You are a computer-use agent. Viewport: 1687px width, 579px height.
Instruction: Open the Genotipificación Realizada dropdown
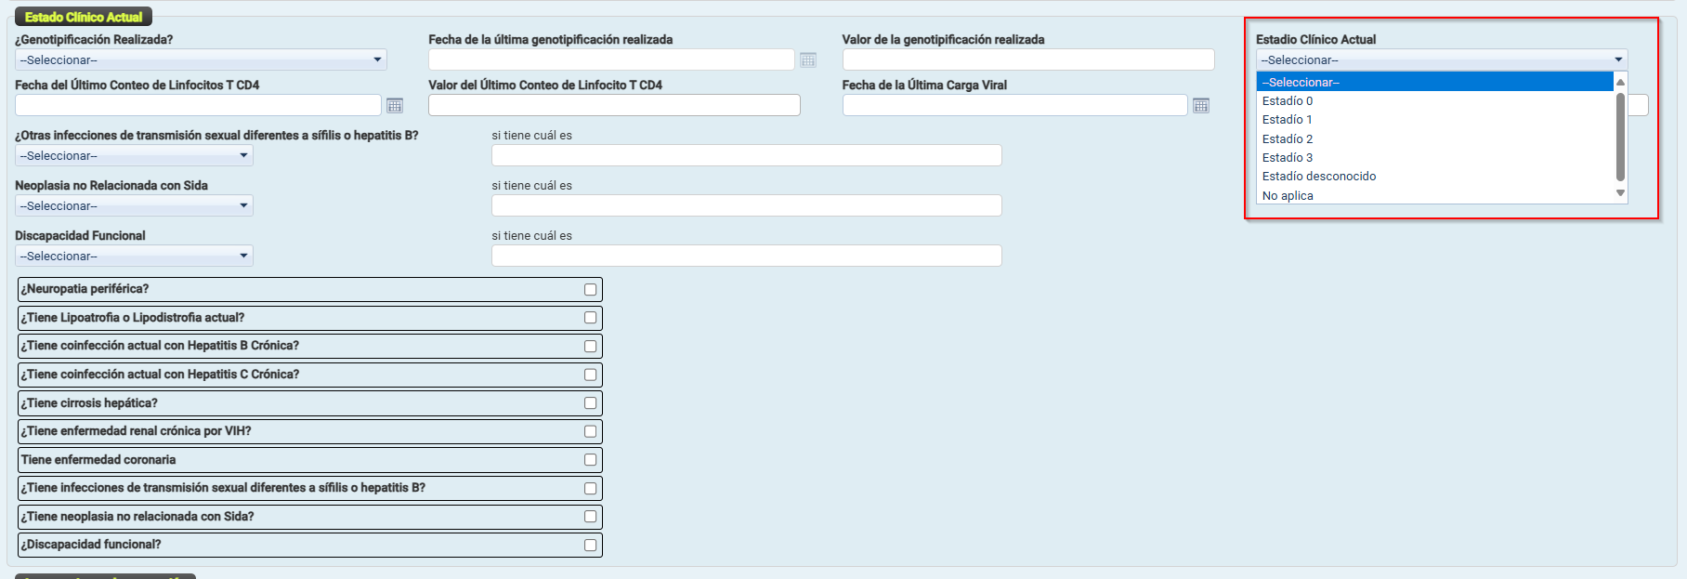201,60
